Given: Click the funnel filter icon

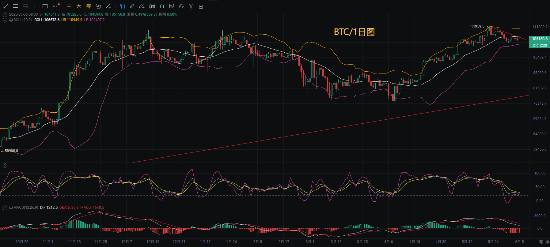Looking at the screenshot, I should pos(191,6).
